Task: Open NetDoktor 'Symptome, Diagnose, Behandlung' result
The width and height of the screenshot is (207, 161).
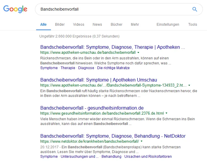Action: click(x=113, y=136)
